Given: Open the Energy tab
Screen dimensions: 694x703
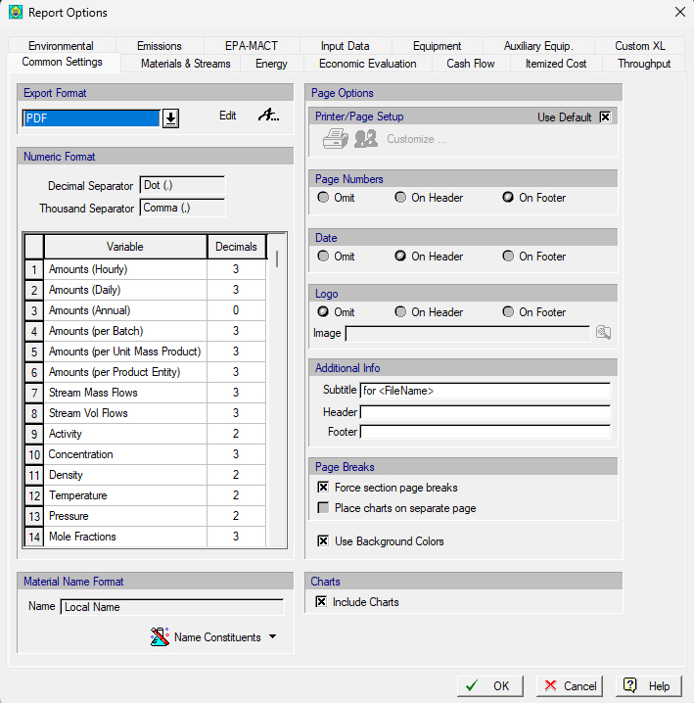Looking at the screenshot, I should click(x=271, y=64).
